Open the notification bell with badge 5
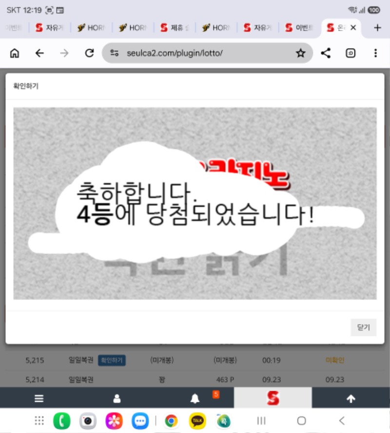 pyautogui.click(x=195, y=398)
